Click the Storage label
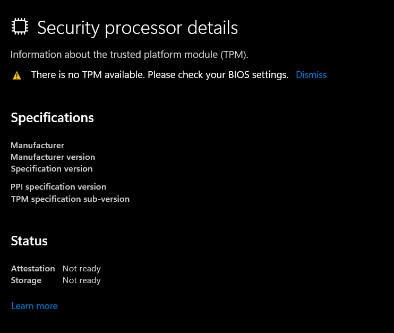394x333 pixels. (x=26, y=280)
